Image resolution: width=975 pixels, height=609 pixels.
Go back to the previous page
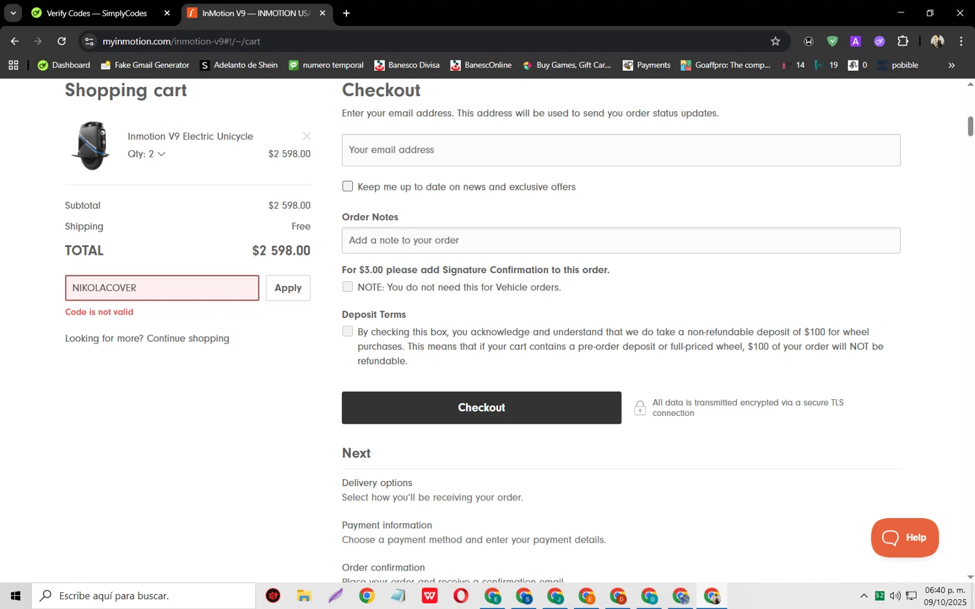tap(14, 41)
